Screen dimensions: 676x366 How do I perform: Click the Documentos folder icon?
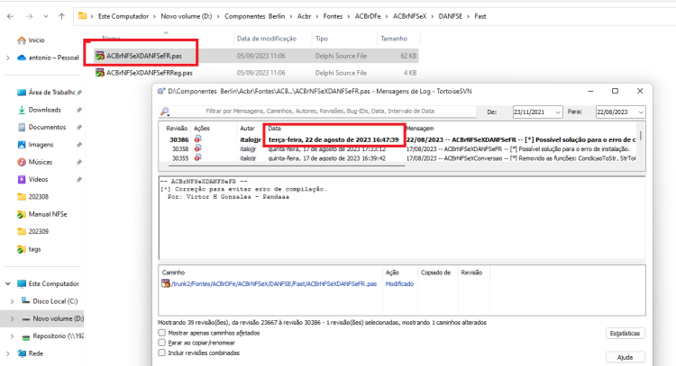pos(22,128)
